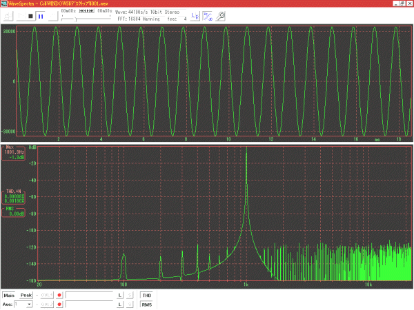The width and height of the screenshot is (414, 310).
Task: Toggle the Main display button
Action: pos(9,295)
